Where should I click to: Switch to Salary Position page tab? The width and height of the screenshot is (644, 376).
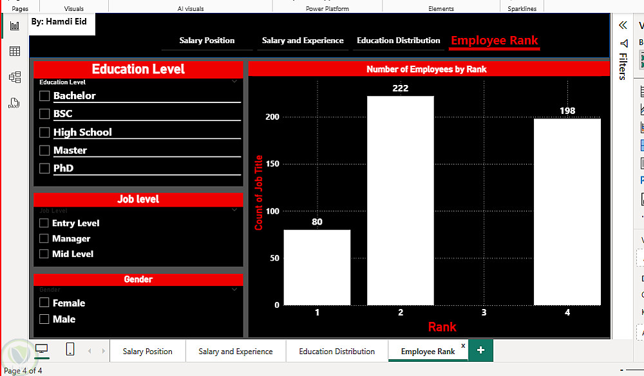(x=147, y=352)
